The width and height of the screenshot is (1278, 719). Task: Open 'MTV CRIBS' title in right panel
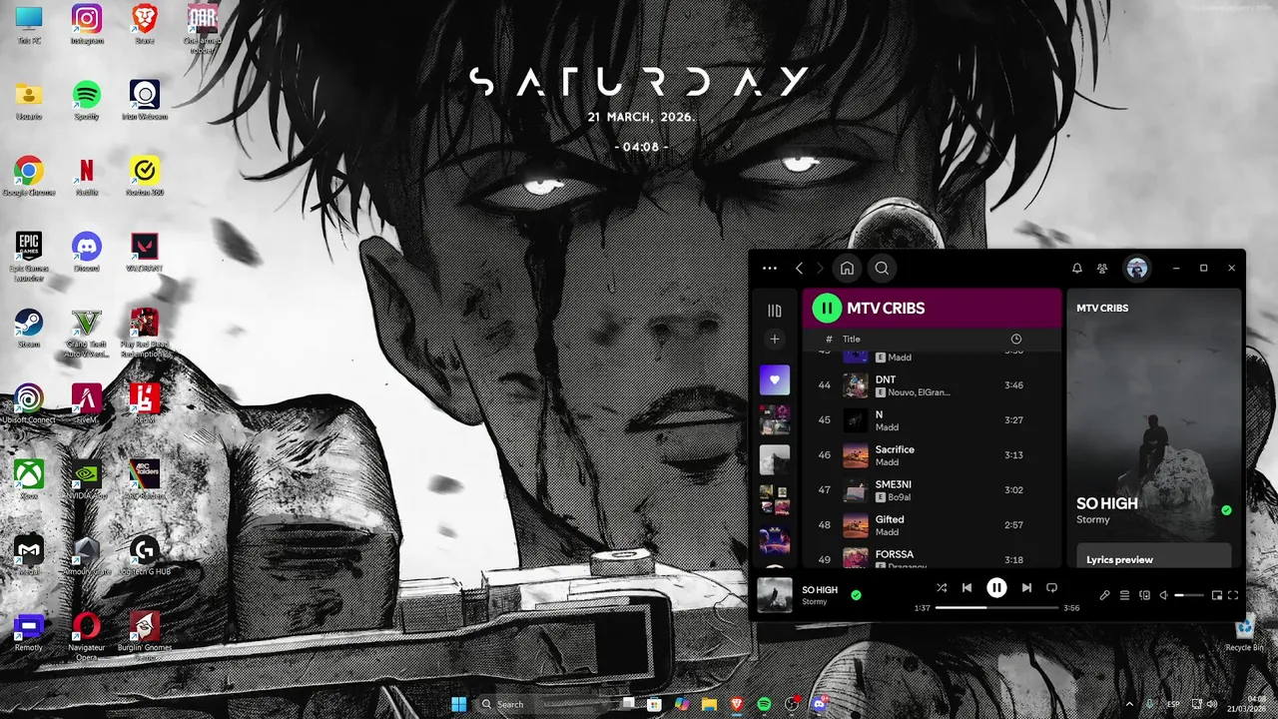(x=1102, y=308)
